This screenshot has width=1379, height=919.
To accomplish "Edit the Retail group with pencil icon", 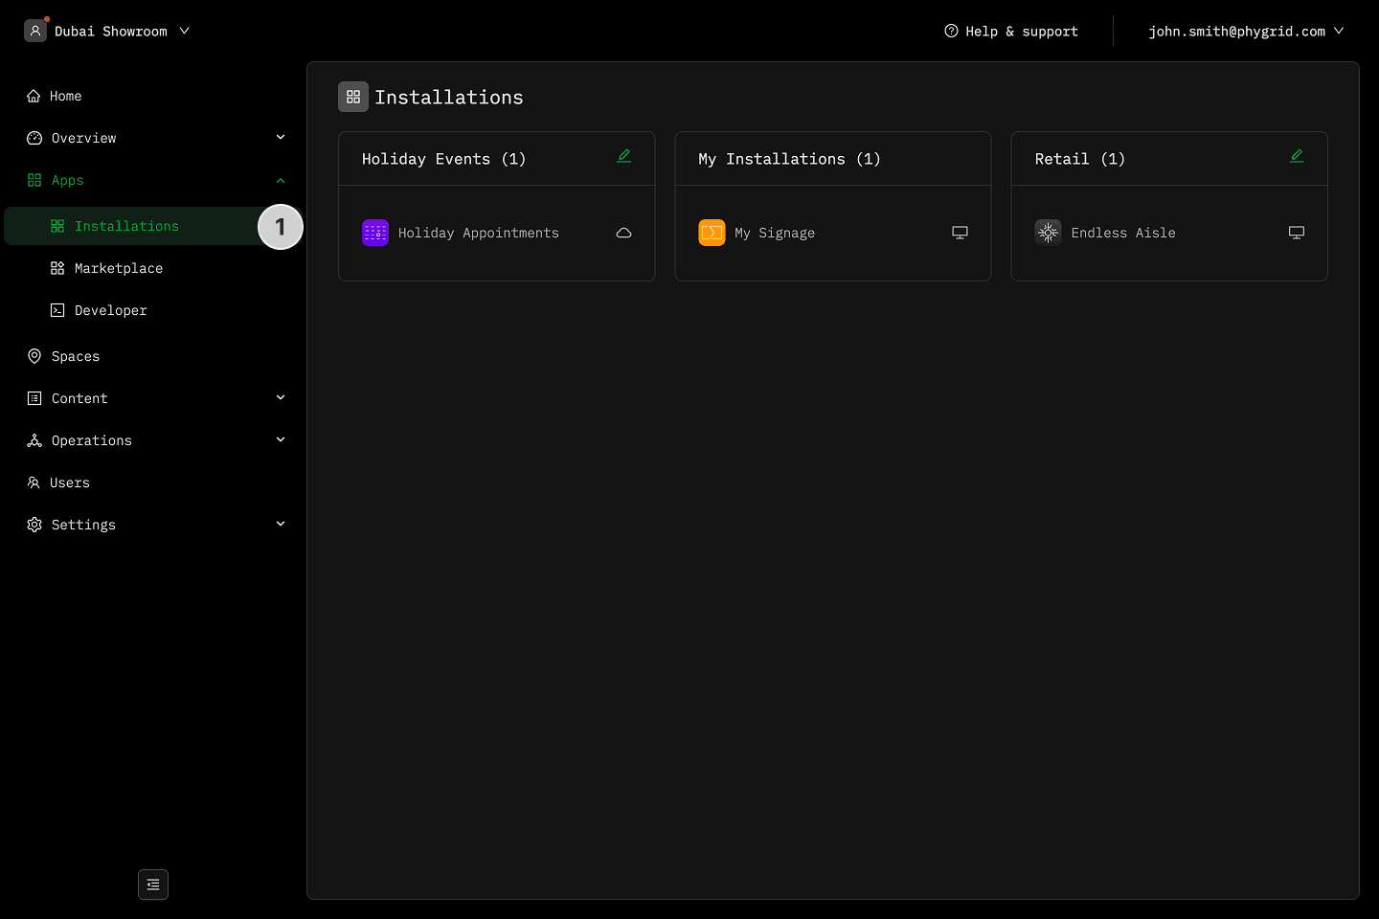I will 1297,156.
